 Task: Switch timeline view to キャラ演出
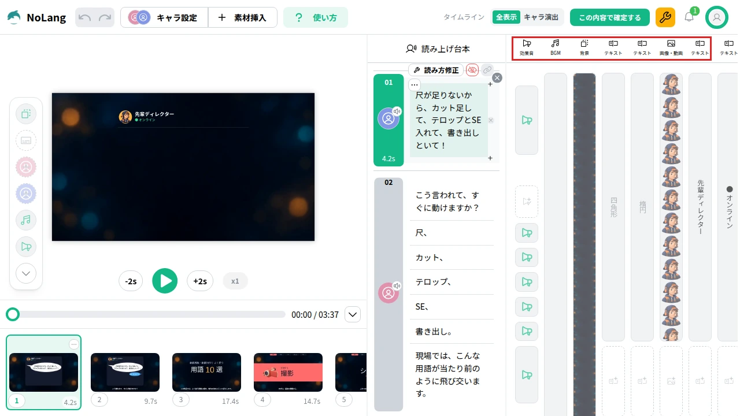(541, 17)
